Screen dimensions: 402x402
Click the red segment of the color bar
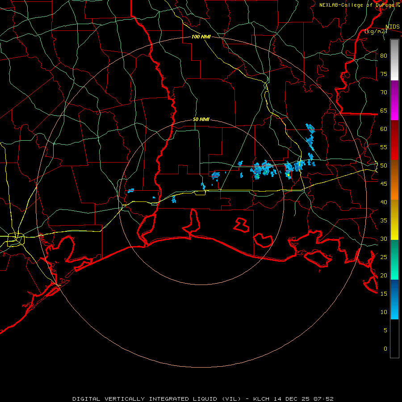(394, 140)
